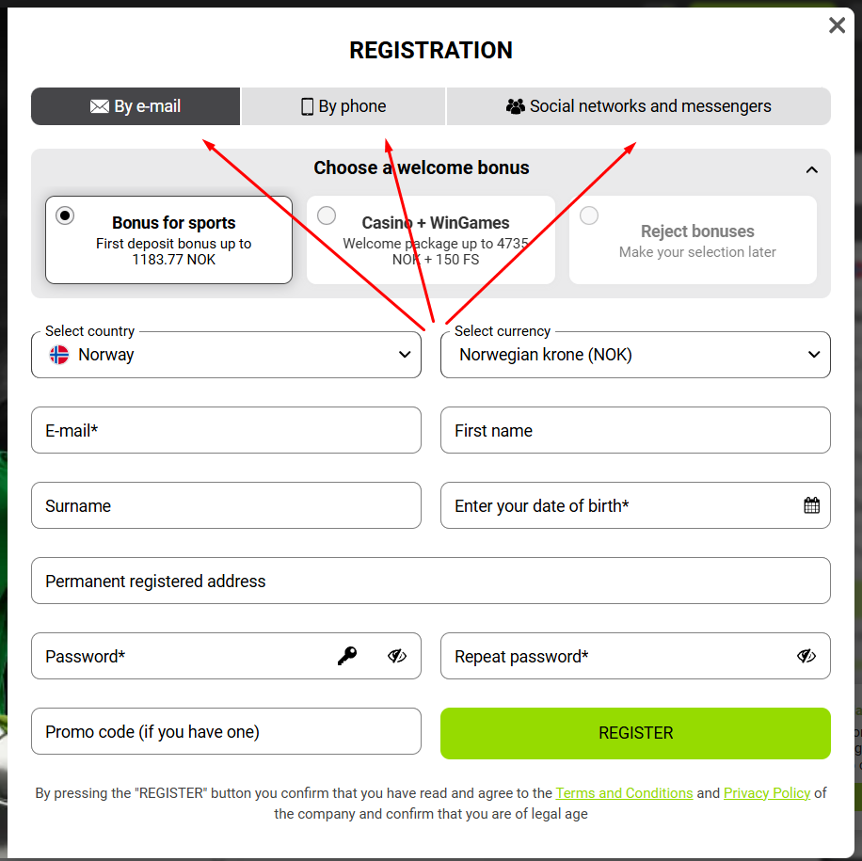Click the Norway flag icon
The height and width of the screenshot is (861, 862).
pos(59,355)
